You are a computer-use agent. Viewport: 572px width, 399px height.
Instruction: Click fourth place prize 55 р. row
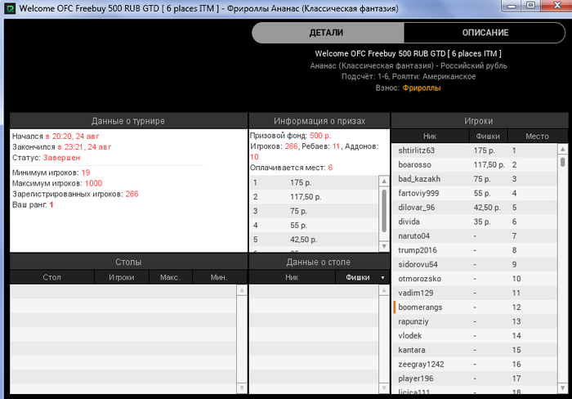pos(314,225)
